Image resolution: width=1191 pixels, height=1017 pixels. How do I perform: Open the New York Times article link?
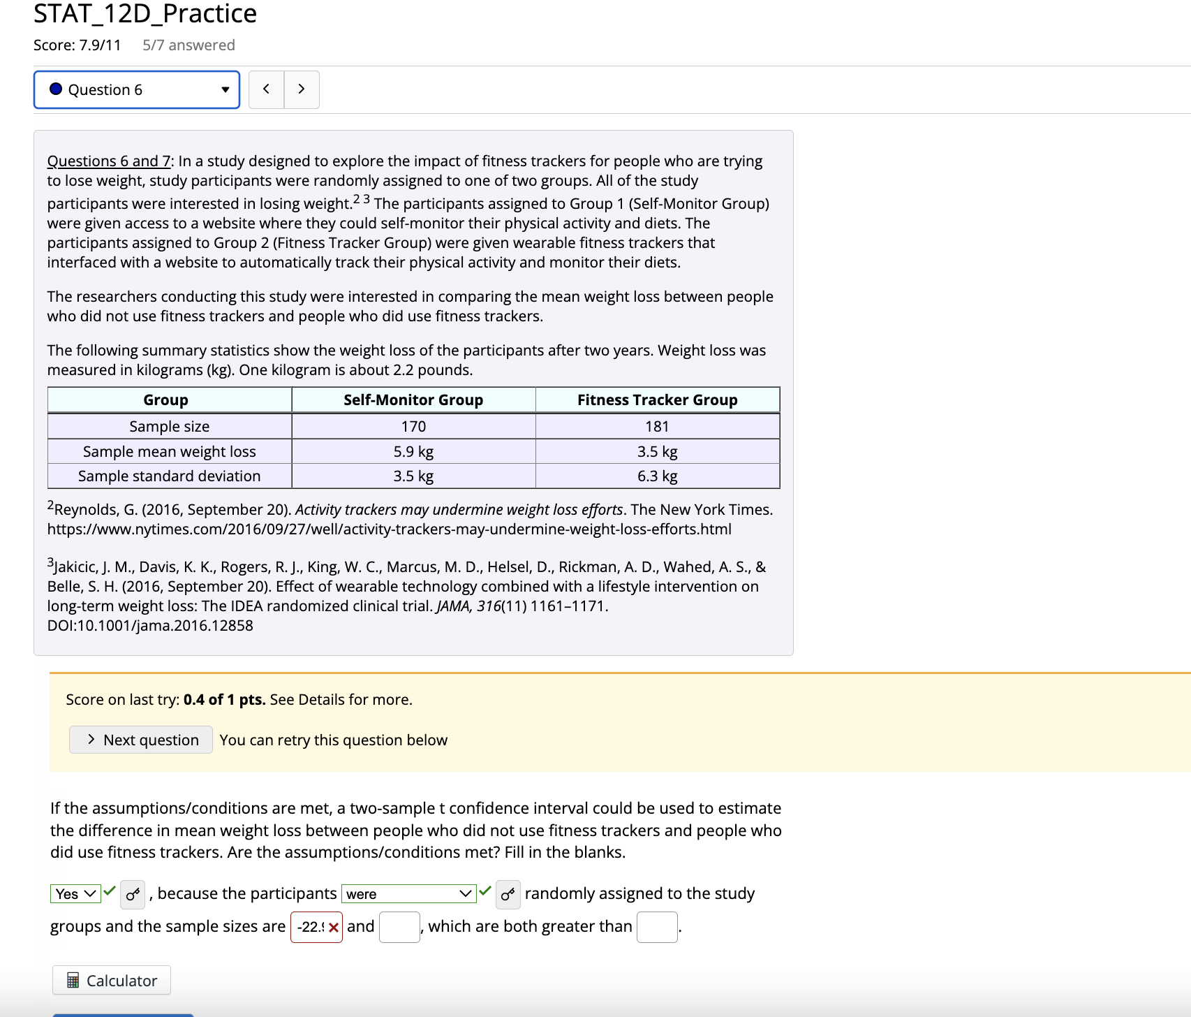(x=389, y=529)
